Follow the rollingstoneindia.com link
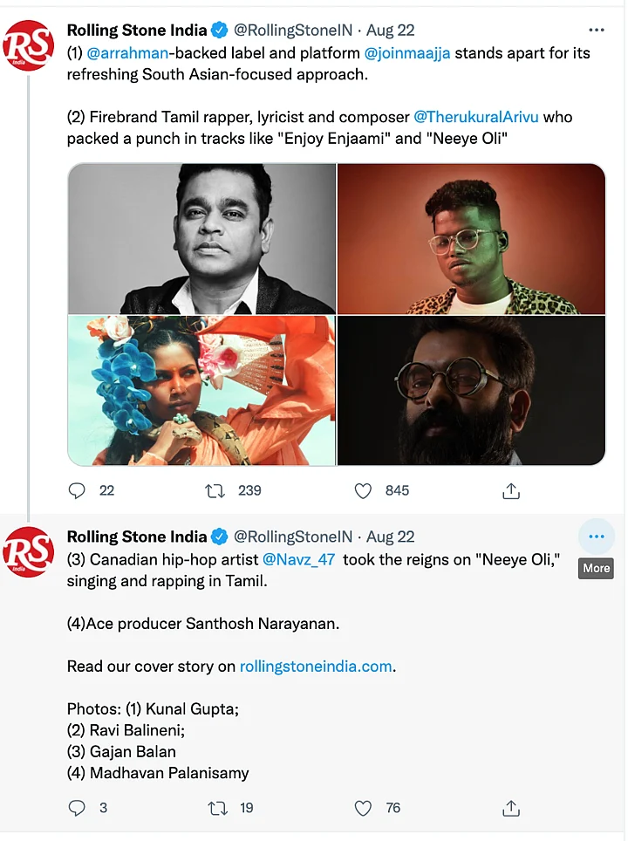628x841 pixels. [x=316, y=667]
